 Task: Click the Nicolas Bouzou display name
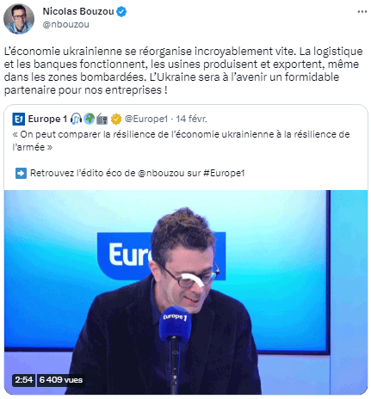78,11
